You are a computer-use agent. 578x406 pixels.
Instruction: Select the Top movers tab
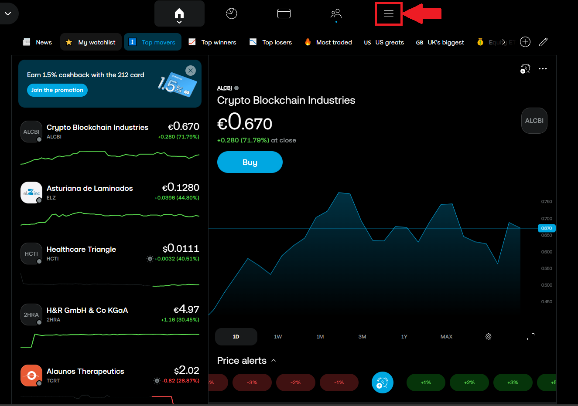tap(153, 42)
